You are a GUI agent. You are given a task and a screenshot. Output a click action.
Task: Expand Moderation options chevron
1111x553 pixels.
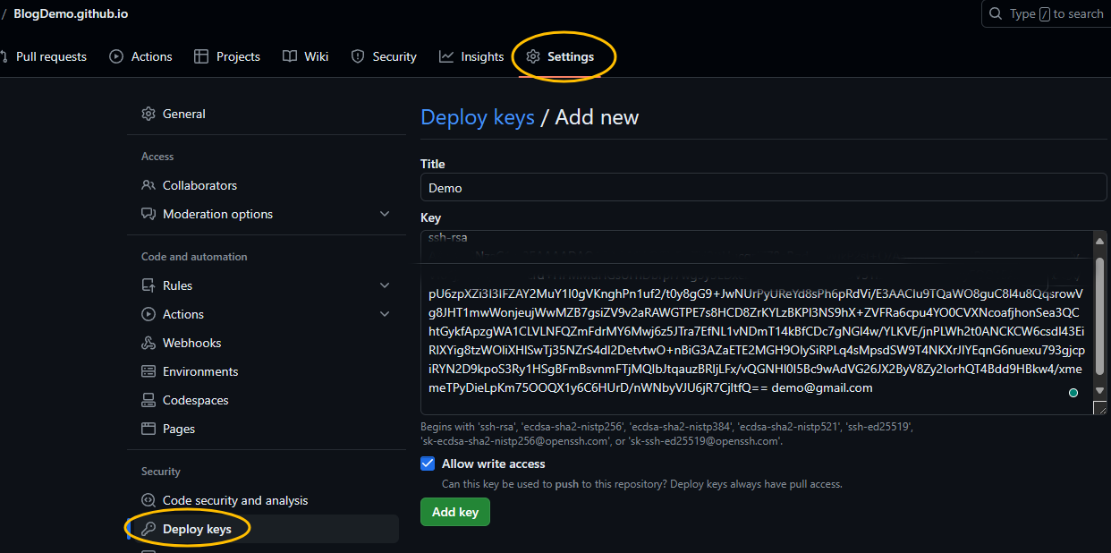(x=385, y=214)
